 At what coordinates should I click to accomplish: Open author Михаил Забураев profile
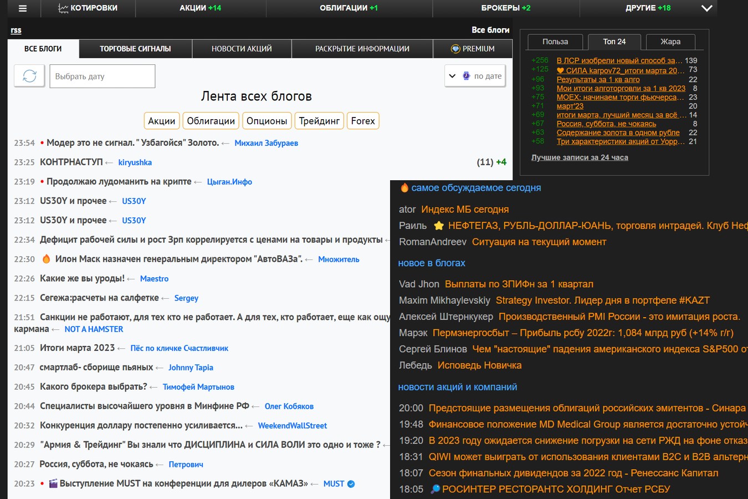(266, 143)
